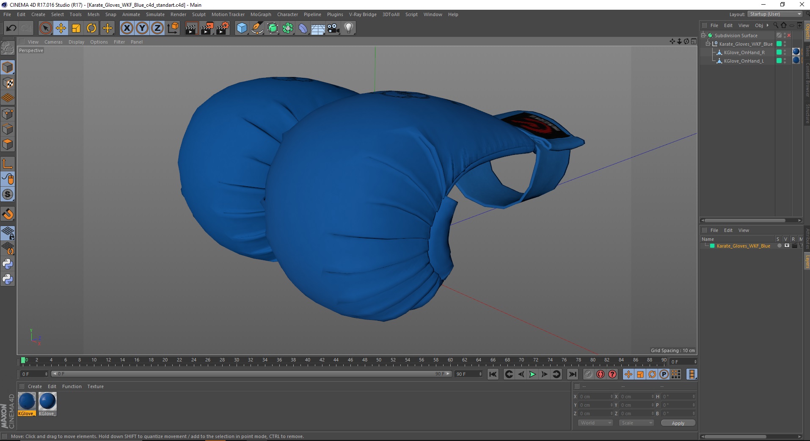The height and width of the screenshot is (441, 810).
Task: Click the Undo arrow icon
Action: click(11, 28)
